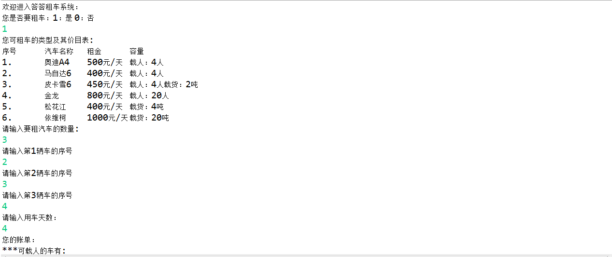This screenshot has width=612, height=257.
Task: Click the 租金 column header
Action: (94, 51)
